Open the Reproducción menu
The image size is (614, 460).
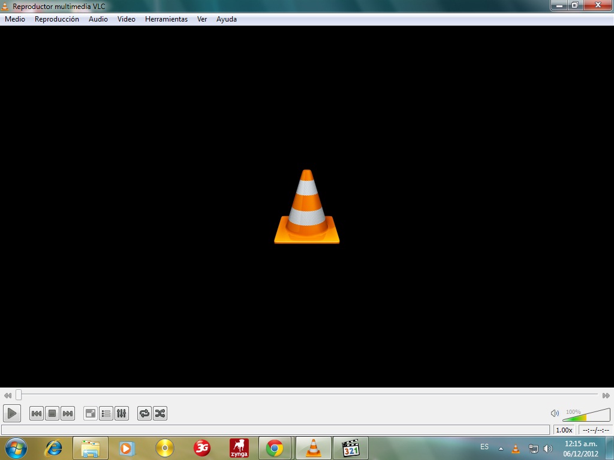pyautogui.click(x=57, y=19)
